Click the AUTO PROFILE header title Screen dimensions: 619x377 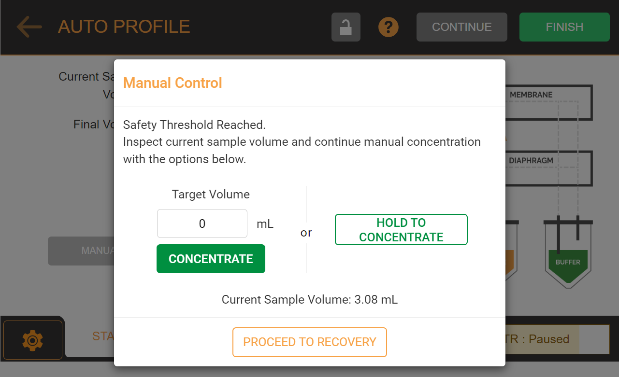click(124, 27)
